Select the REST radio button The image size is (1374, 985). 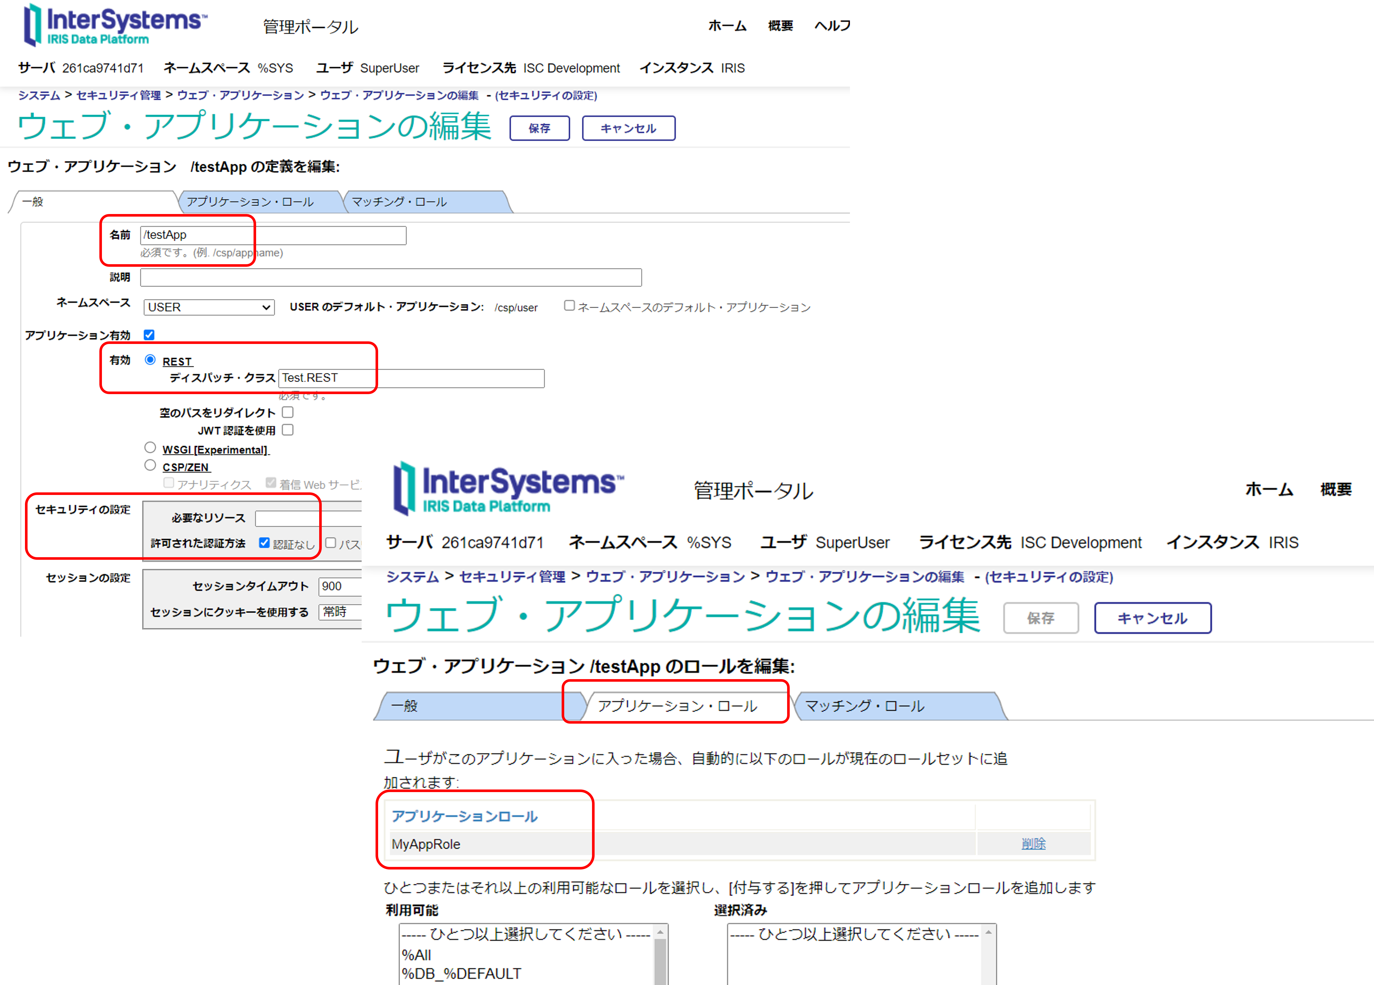pos(150,360)
